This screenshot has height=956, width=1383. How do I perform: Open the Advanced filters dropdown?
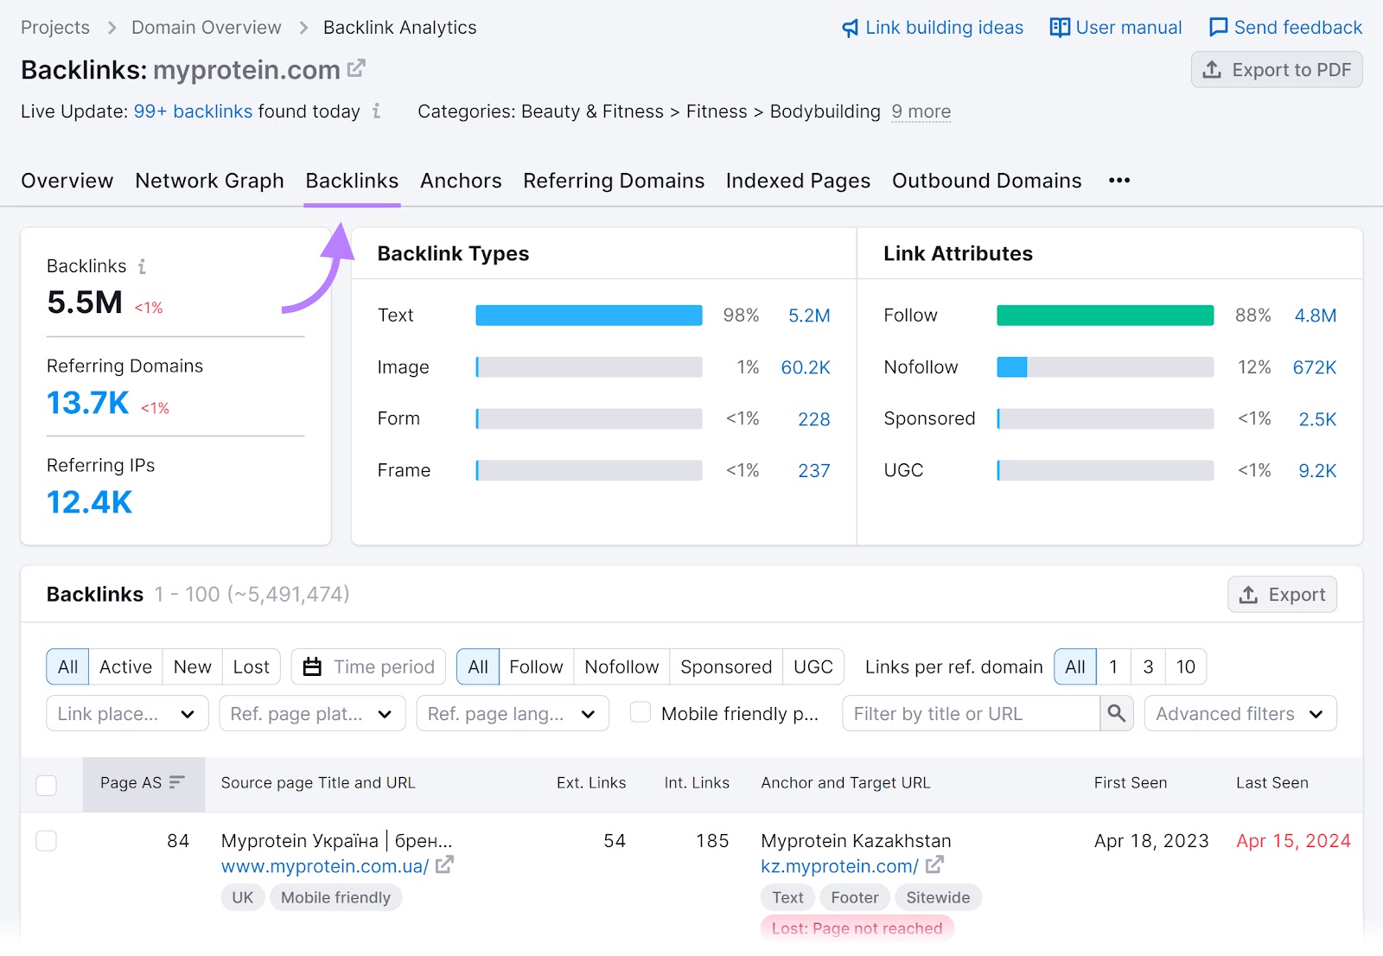1239,713
